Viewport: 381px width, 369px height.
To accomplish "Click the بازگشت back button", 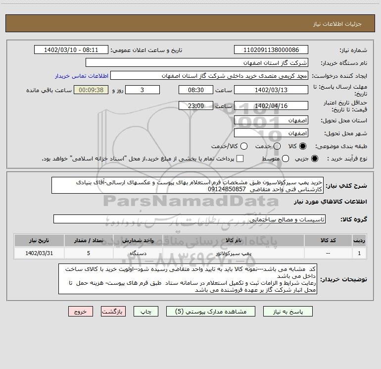I will tap(113, 312).
